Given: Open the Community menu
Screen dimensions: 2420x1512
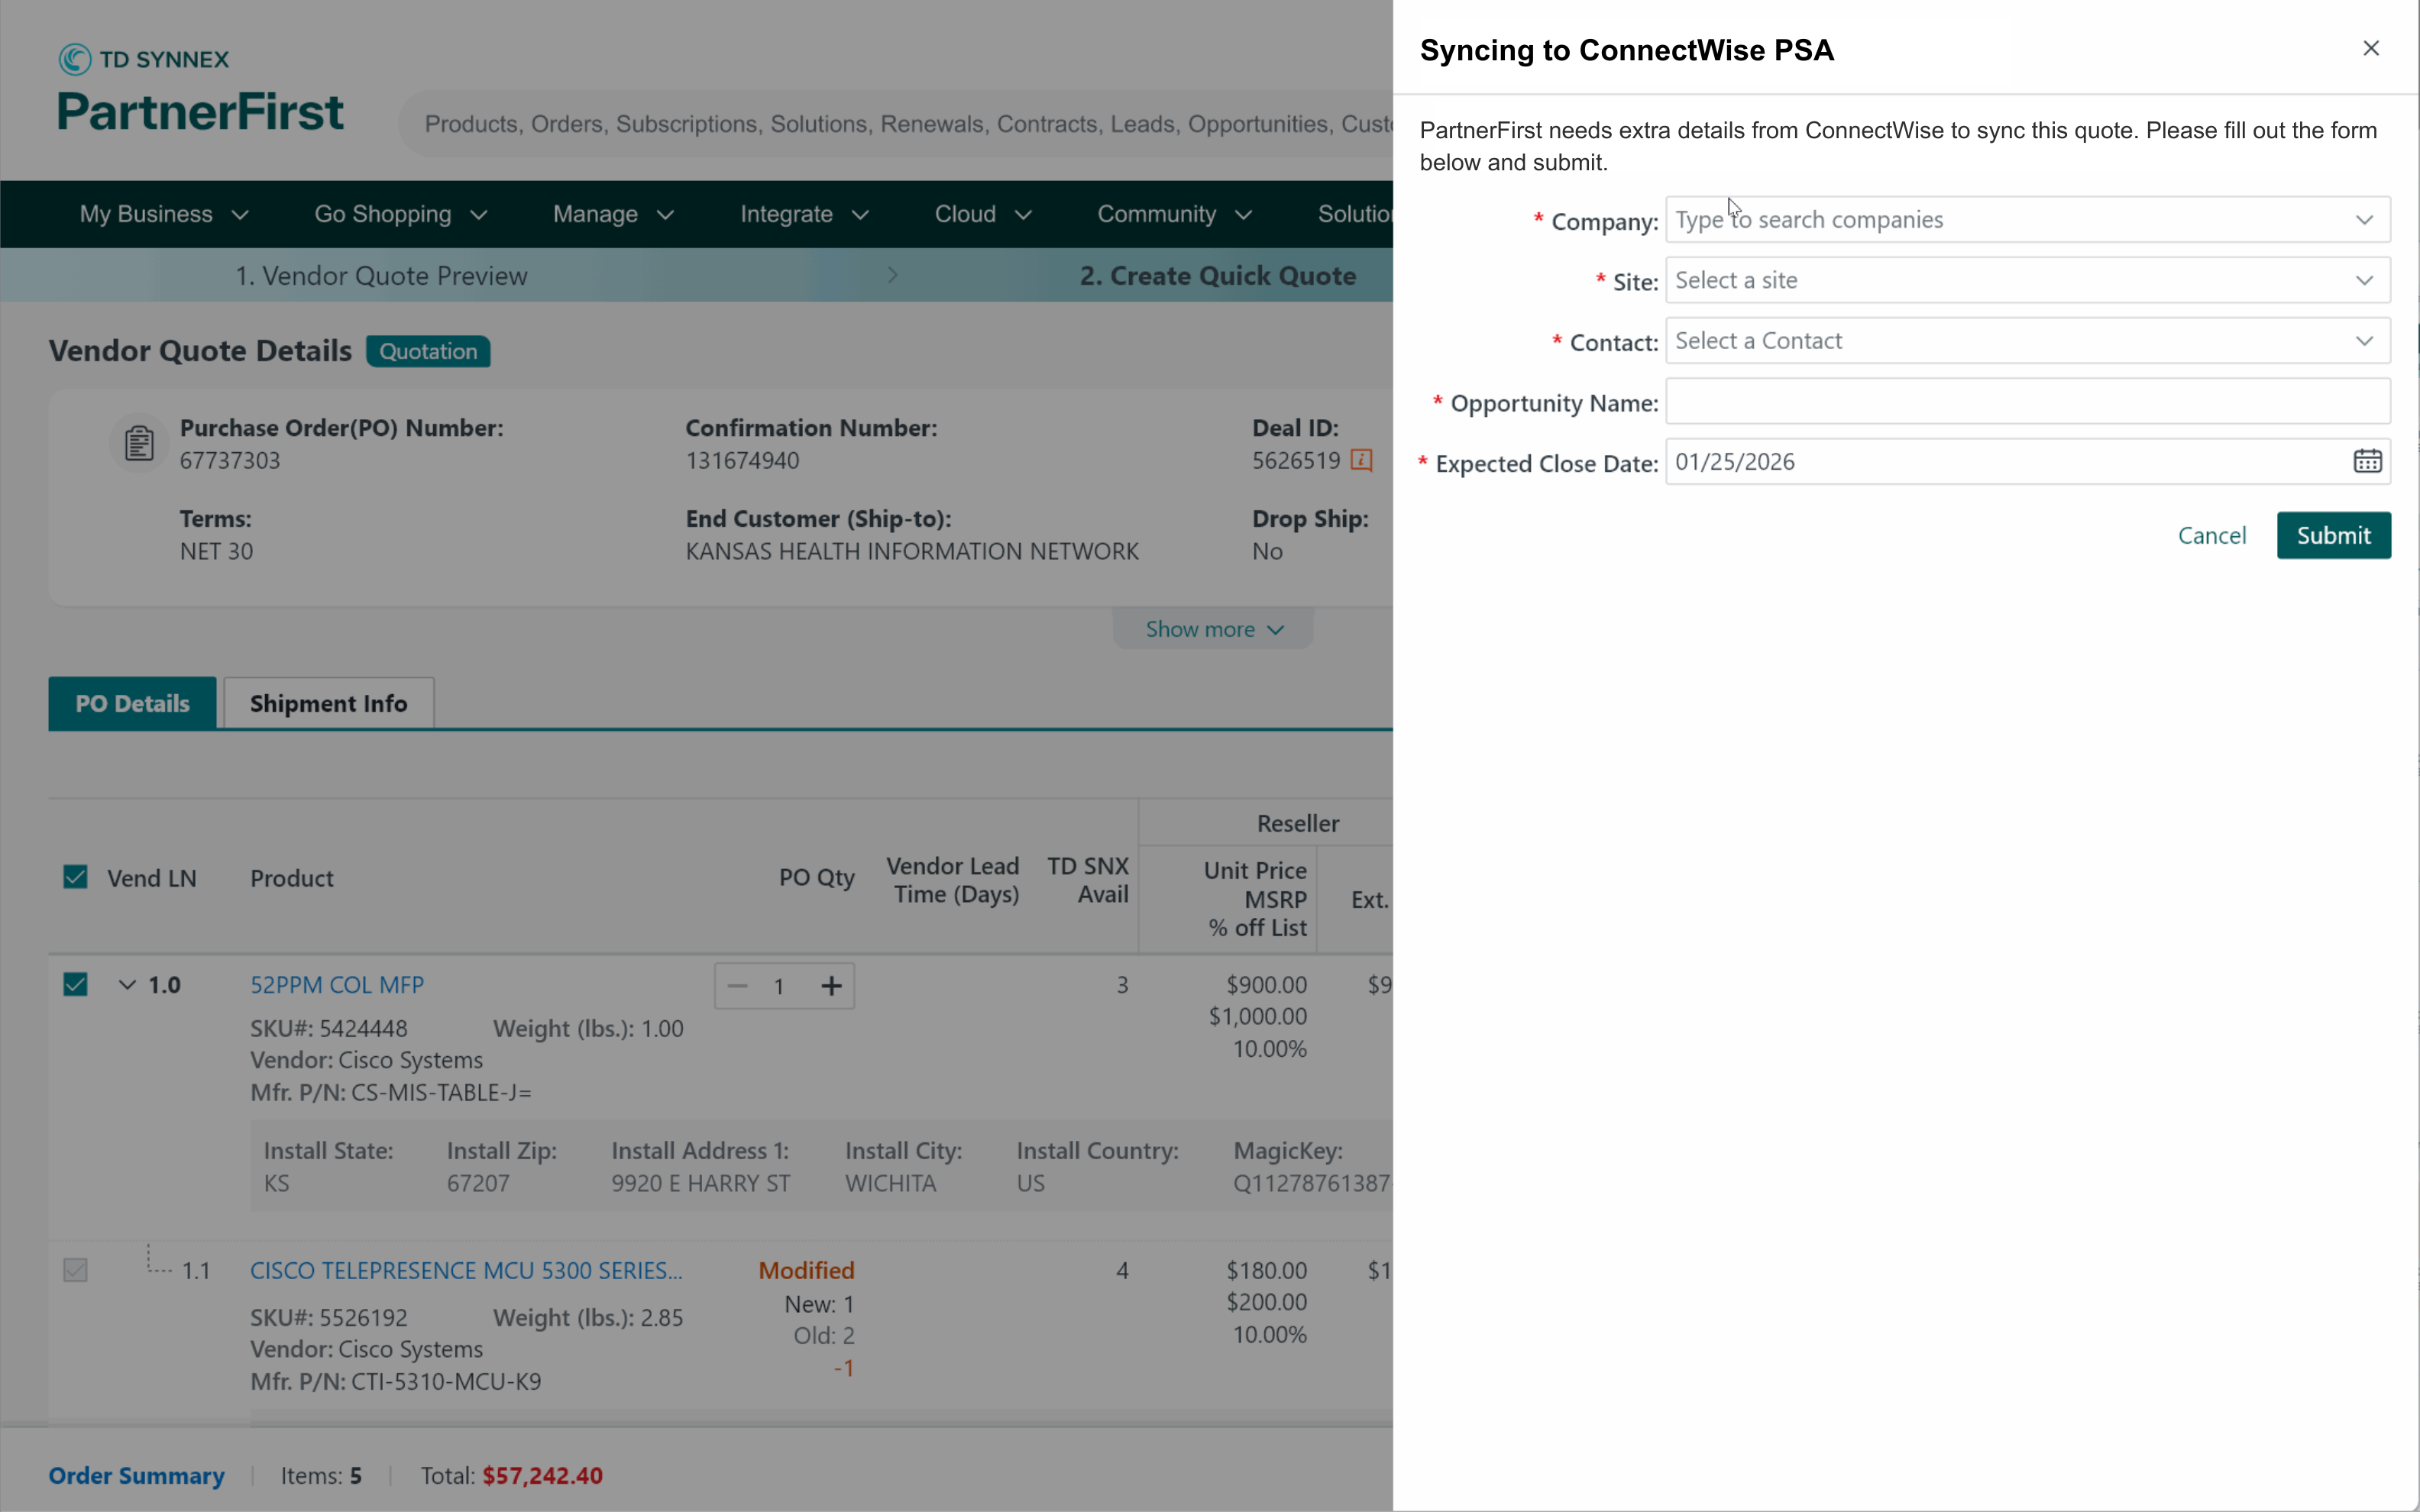Looking at the screenshot, I should [x=1174, y=214].
